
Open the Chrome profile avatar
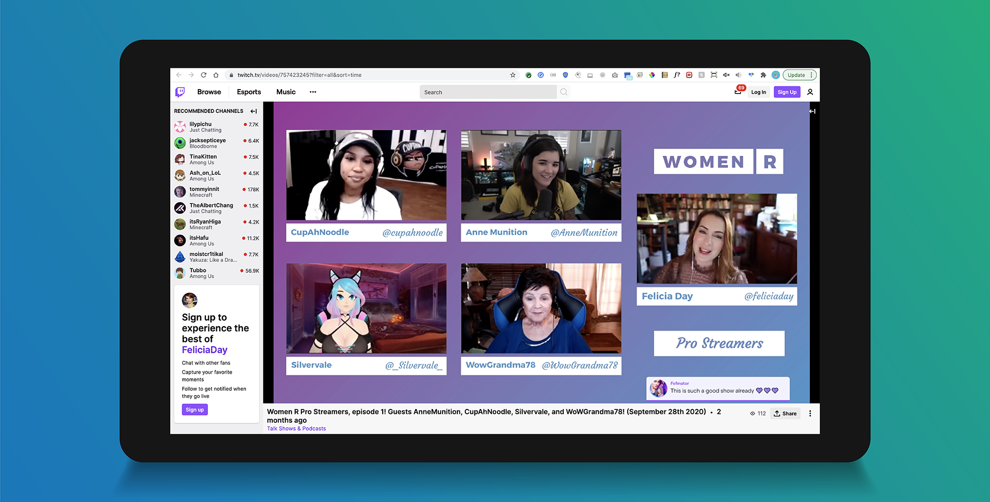pyautogui.click(x=776, y=75)
